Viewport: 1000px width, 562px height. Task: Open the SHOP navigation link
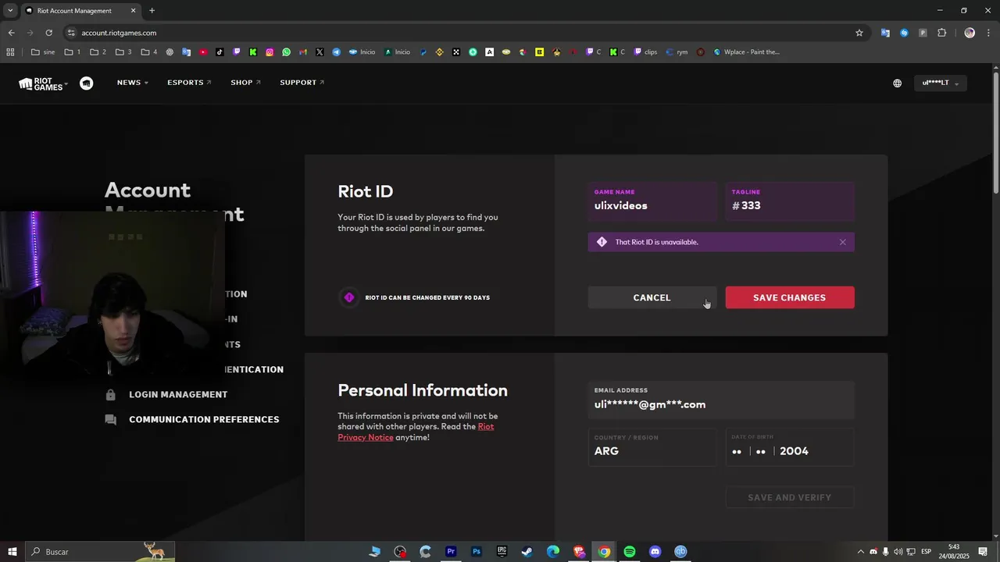click(x=245, y=83)
